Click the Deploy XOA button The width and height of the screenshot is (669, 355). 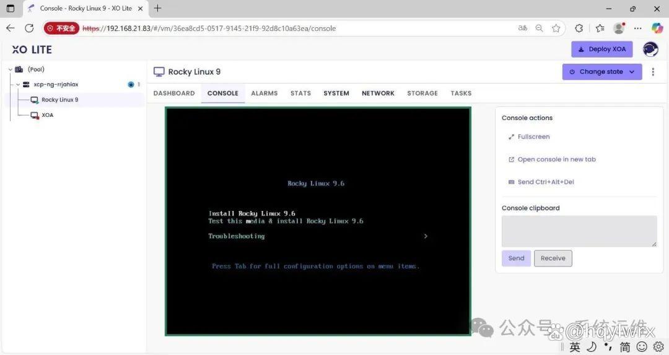[602, 49]
